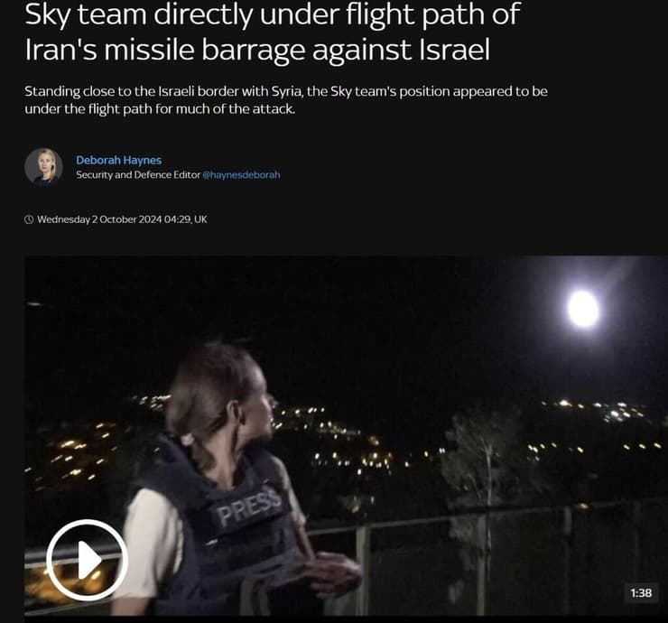Click the bright light in the video sky
668x623 pixels.
583,309
